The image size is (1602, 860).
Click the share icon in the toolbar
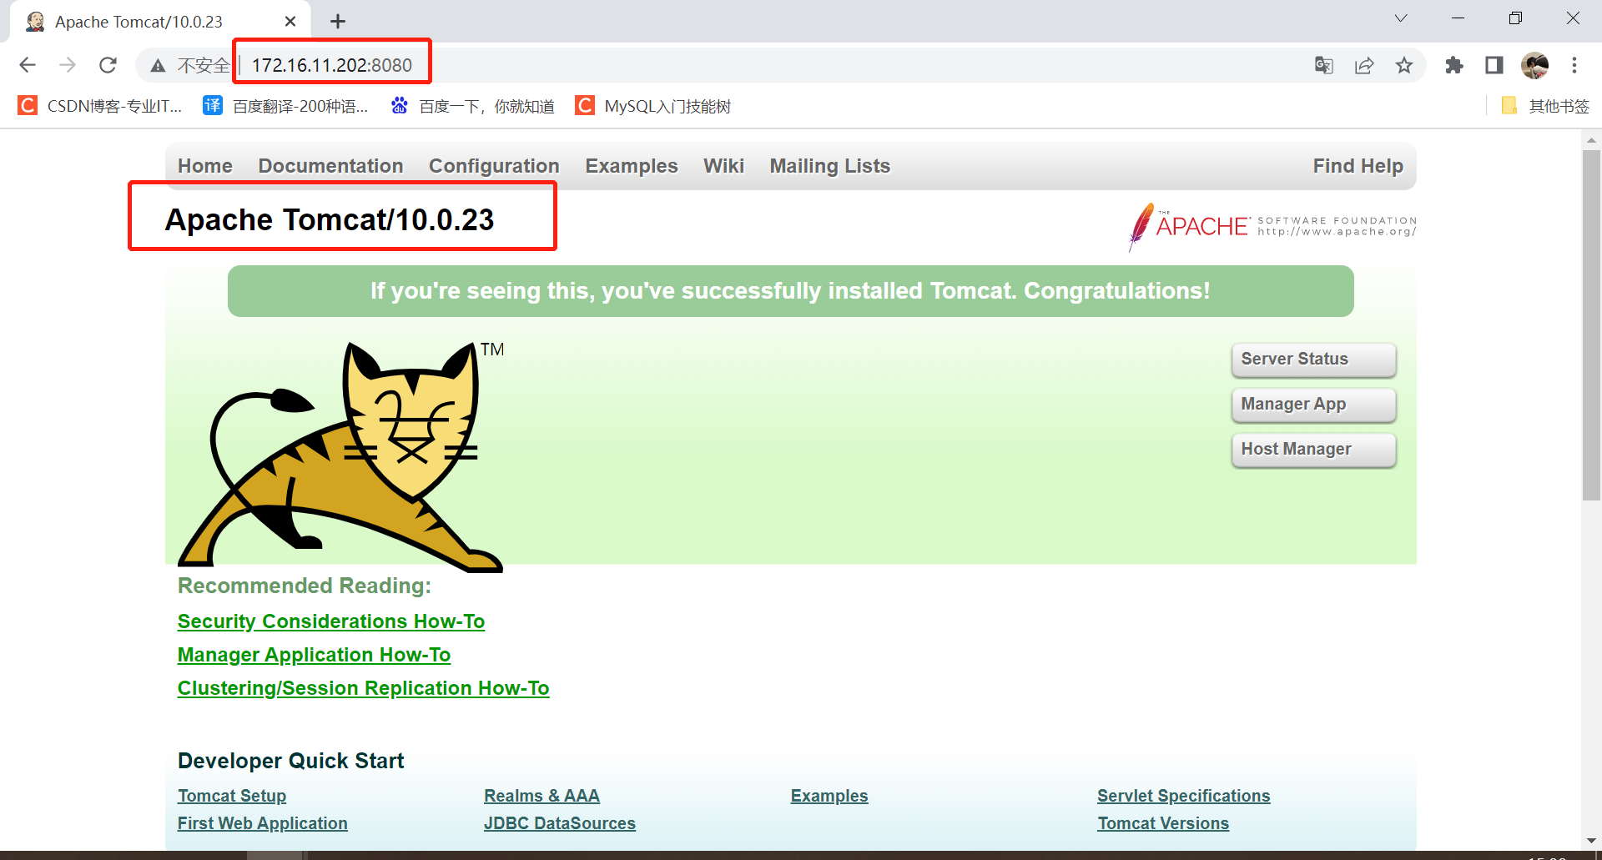(1365, 65)
